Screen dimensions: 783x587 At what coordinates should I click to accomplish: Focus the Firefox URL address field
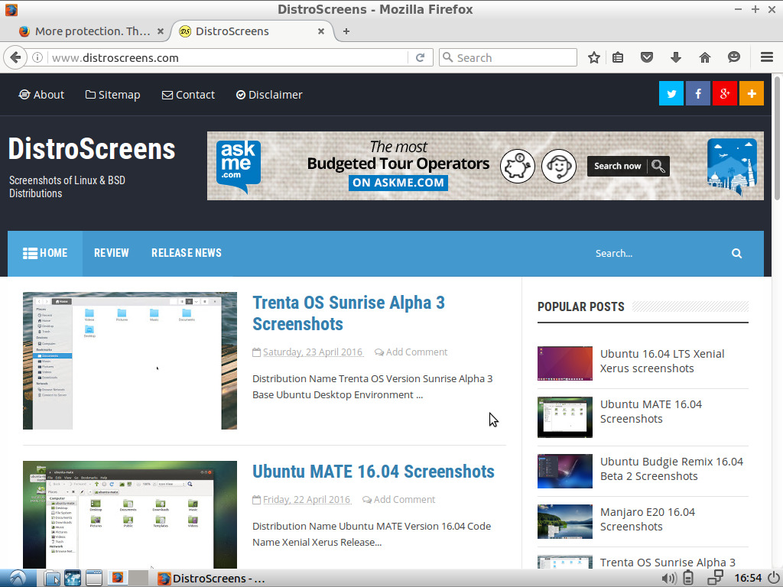coord(229,57)
